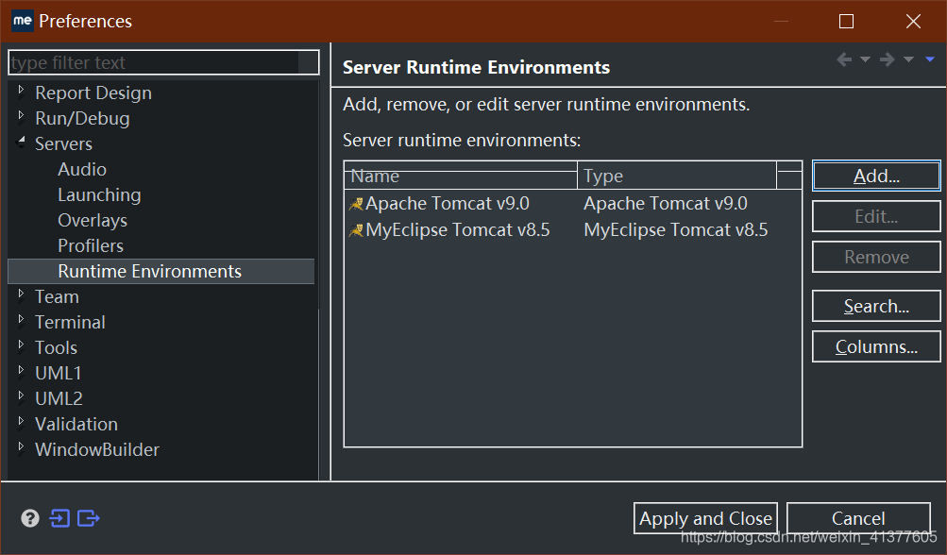Click the Add button
The width and height of the screenshot is (947, 555).
coord(875,176)
